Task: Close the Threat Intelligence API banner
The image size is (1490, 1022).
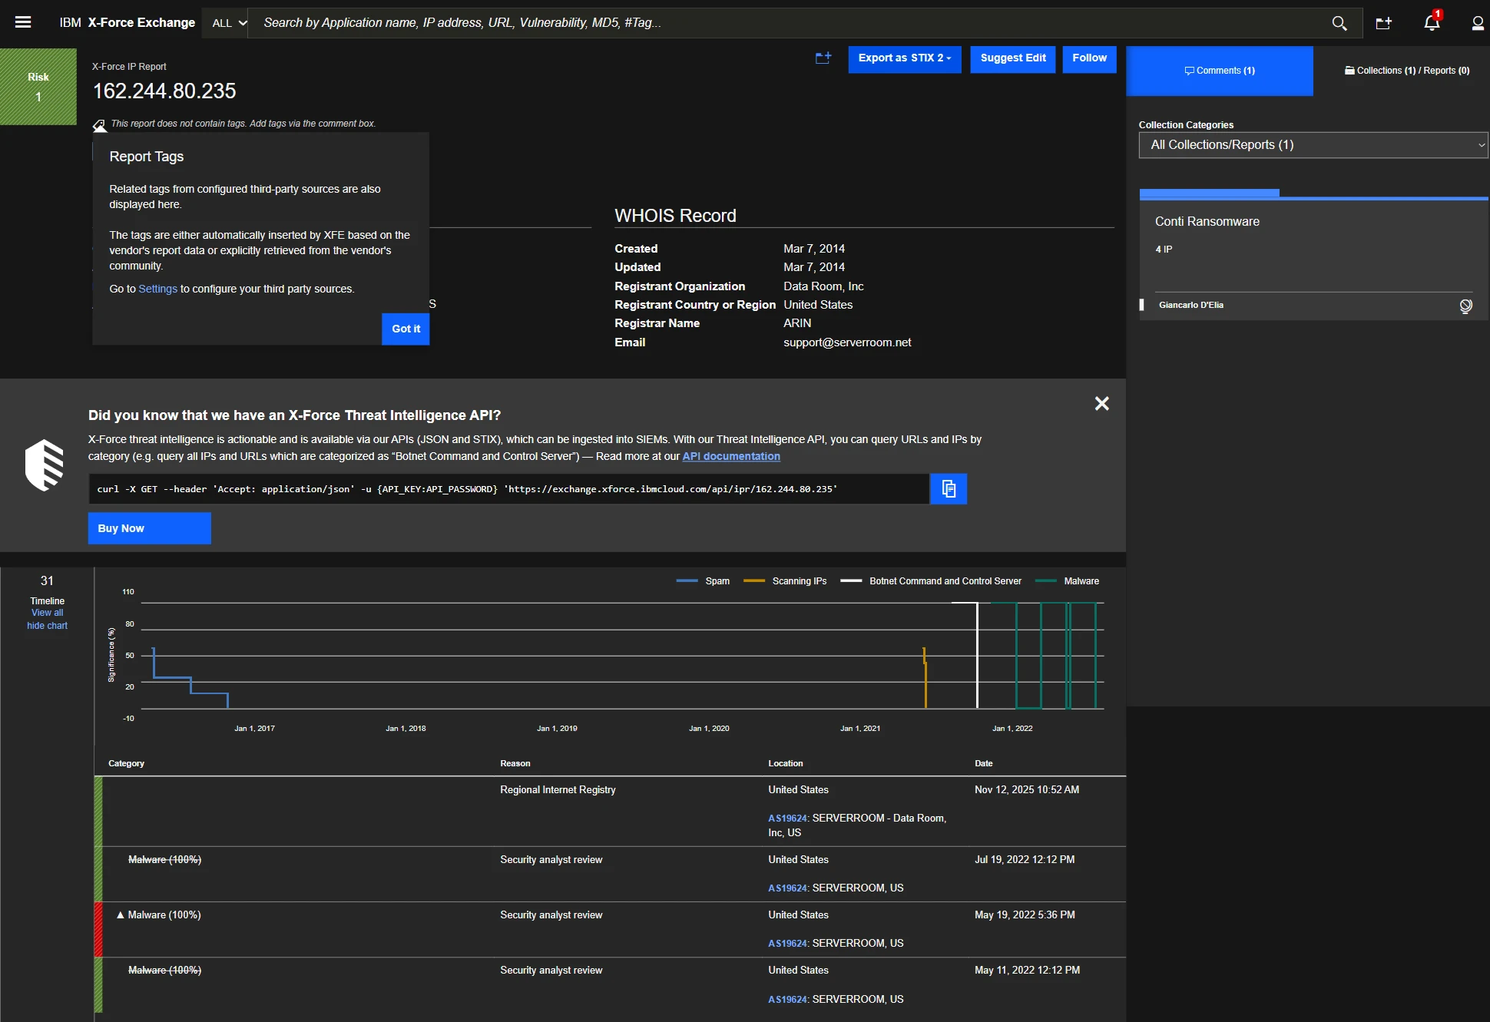Action: [1101, 404]
